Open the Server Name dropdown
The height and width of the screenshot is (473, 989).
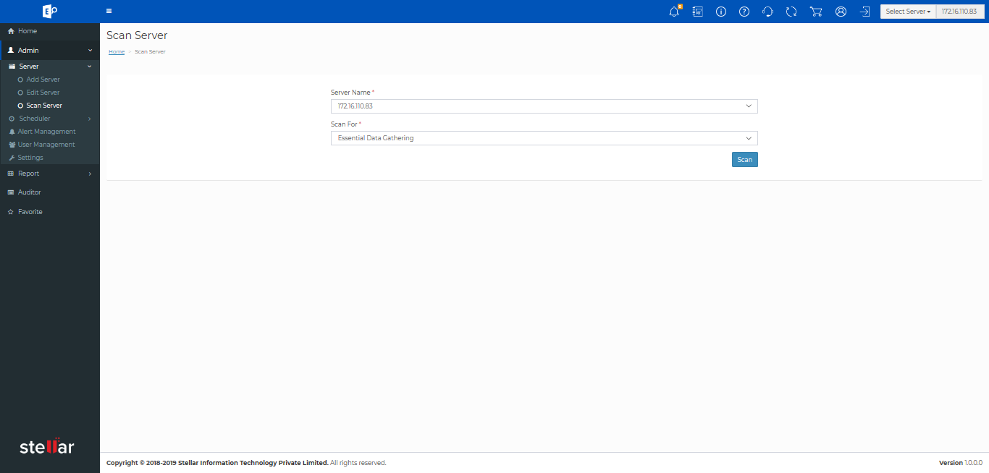point(544,106)
